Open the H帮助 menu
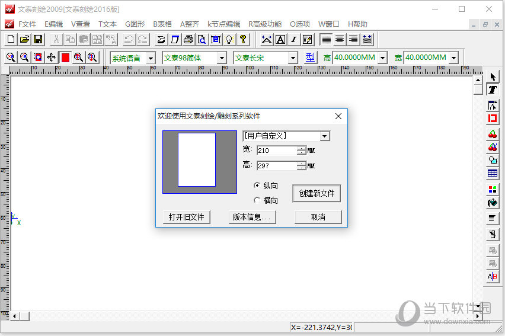Image resolution: width=505 pixels, height=336 pixels. [357, 24]
